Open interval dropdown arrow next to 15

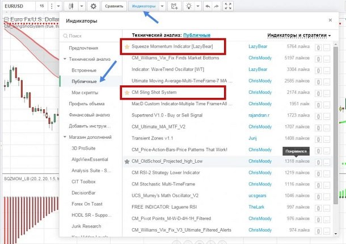point(58,6)
